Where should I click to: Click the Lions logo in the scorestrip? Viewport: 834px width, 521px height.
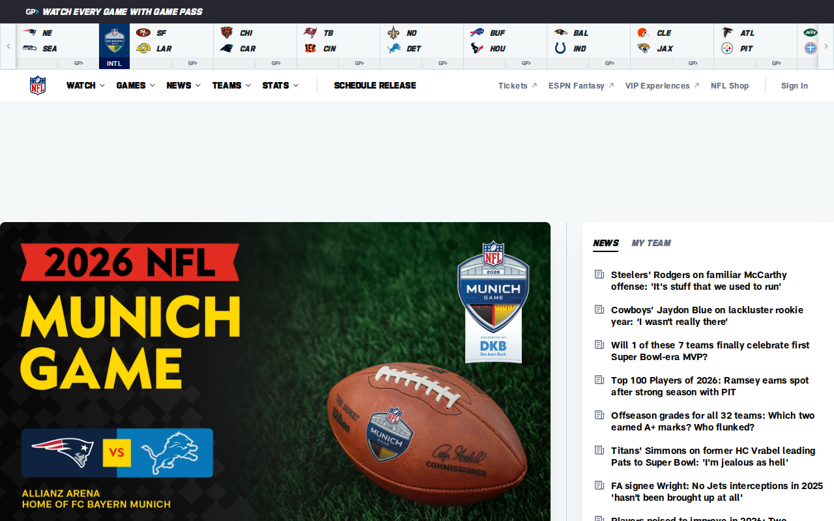(394, 48)
